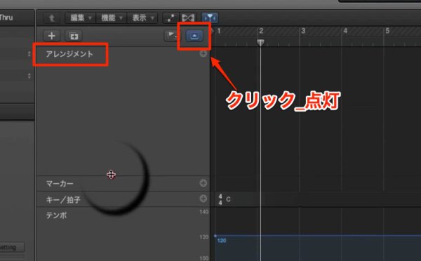The height and width of the screenshot is (261, 421).
Task: Add a marker using the マーカー plus icon
Action: point(203,183)
